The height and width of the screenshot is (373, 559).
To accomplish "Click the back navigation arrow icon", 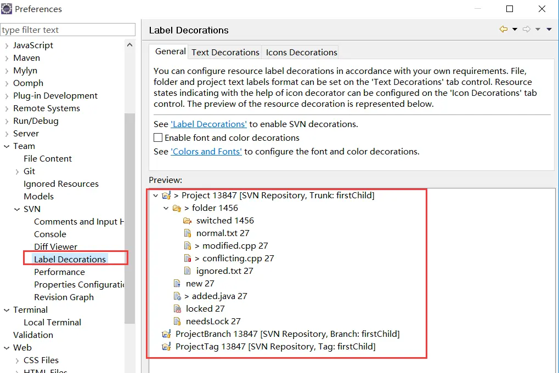I will [x=504, y=29].
